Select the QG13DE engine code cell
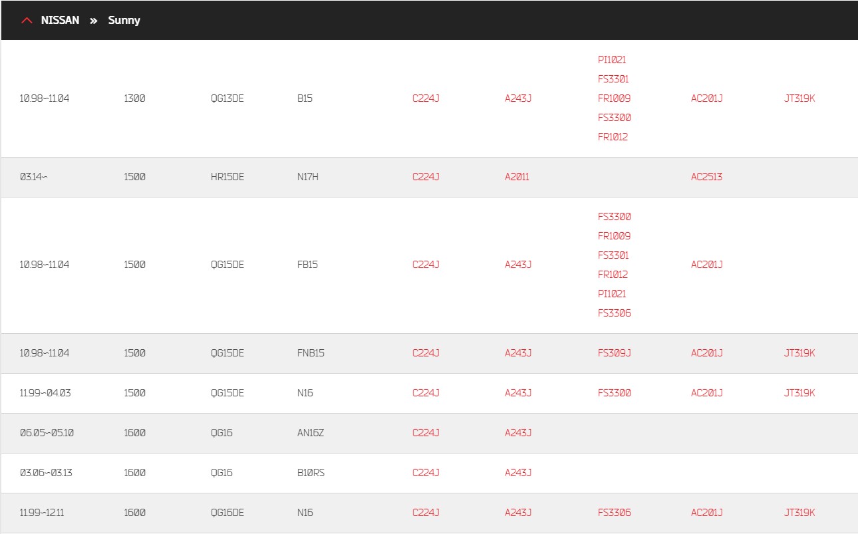Screen dimensions: 858x534 tap(227, 98)
